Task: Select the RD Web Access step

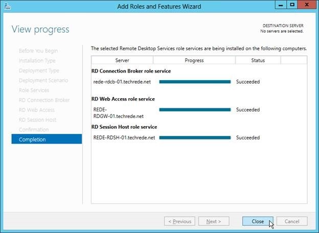Action: click(37, 110)
